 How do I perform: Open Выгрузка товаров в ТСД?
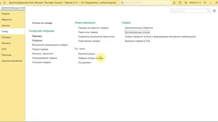137,41
